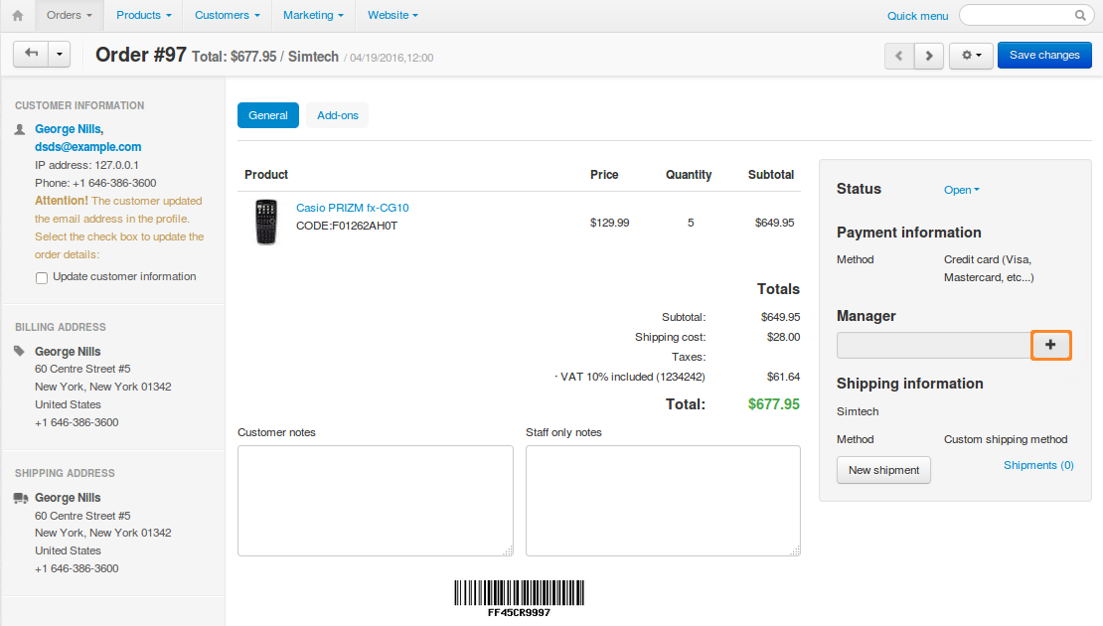The width and height of the screenshot is (1103, 626).
Task: Go to the next order
Action: click(928, 55)
